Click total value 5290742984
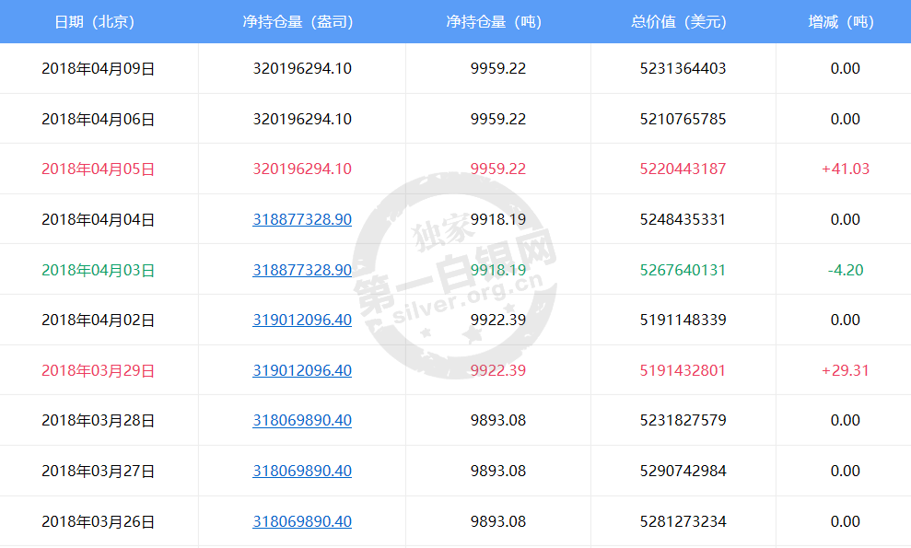 click(x=683, y=472)
